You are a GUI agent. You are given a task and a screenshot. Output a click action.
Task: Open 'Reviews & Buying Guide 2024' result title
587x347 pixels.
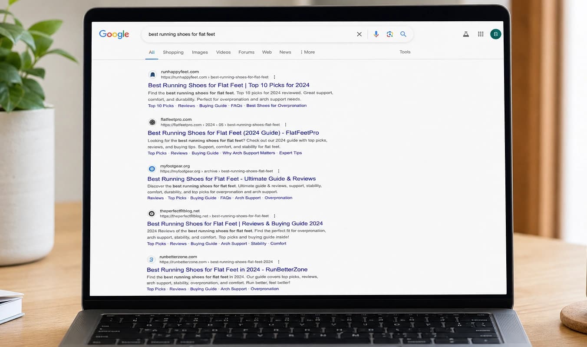click(235, 224)
